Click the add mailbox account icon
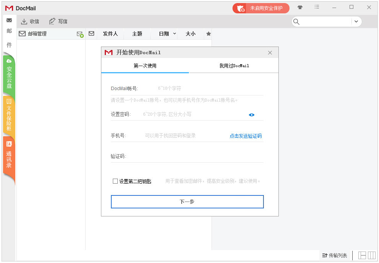The image size is (379, 263). [x=80, y=35]
